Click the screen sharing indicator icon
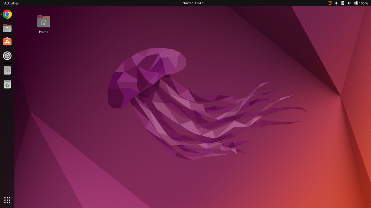Image resolution: width=371 pixels, height=208 pixels. point(330,3)
